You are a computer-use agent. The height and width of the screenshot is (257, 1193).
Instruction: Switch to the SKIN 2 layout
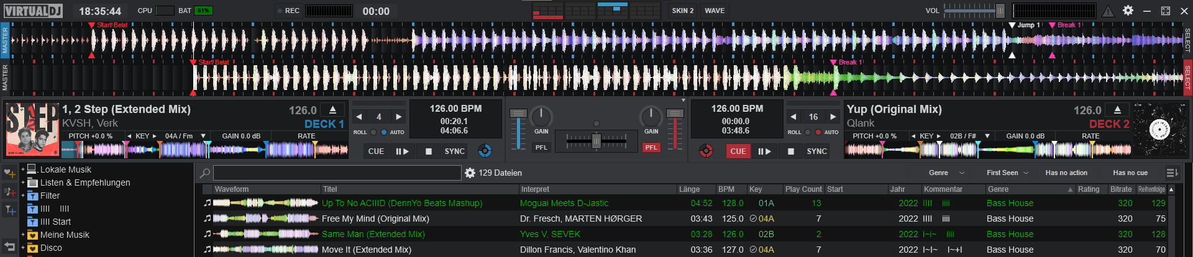tap(682, 11)
